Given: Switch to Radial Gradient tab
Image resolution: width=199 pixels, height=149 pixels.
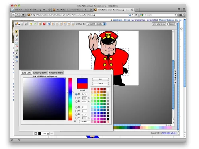Looking at the screenshot, I should point(56,73).
